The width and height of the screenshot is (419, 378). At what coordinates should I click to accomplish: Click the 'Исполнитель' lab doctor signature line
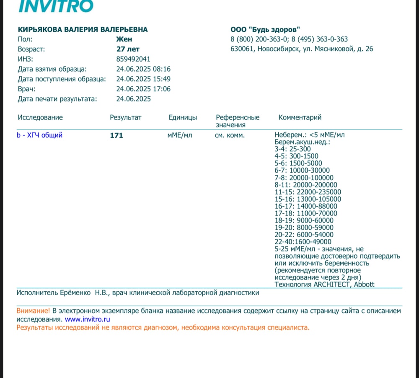pyautogui.click(x=137, y=293)
